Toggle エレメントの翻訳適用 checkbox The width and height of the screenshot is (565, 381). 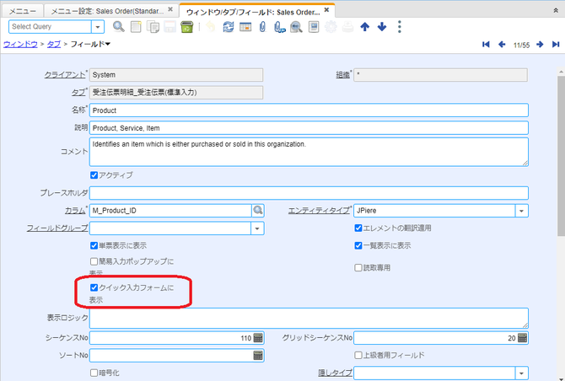tap(358, 228)
